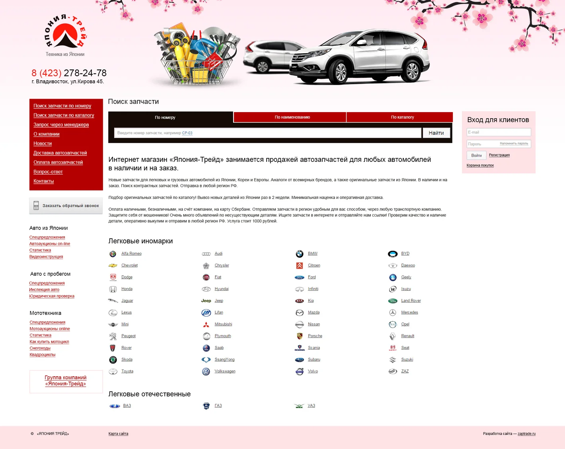565x449 pixels.
Task: Click the Alfa Romeo logo icon
Action: 113,254
